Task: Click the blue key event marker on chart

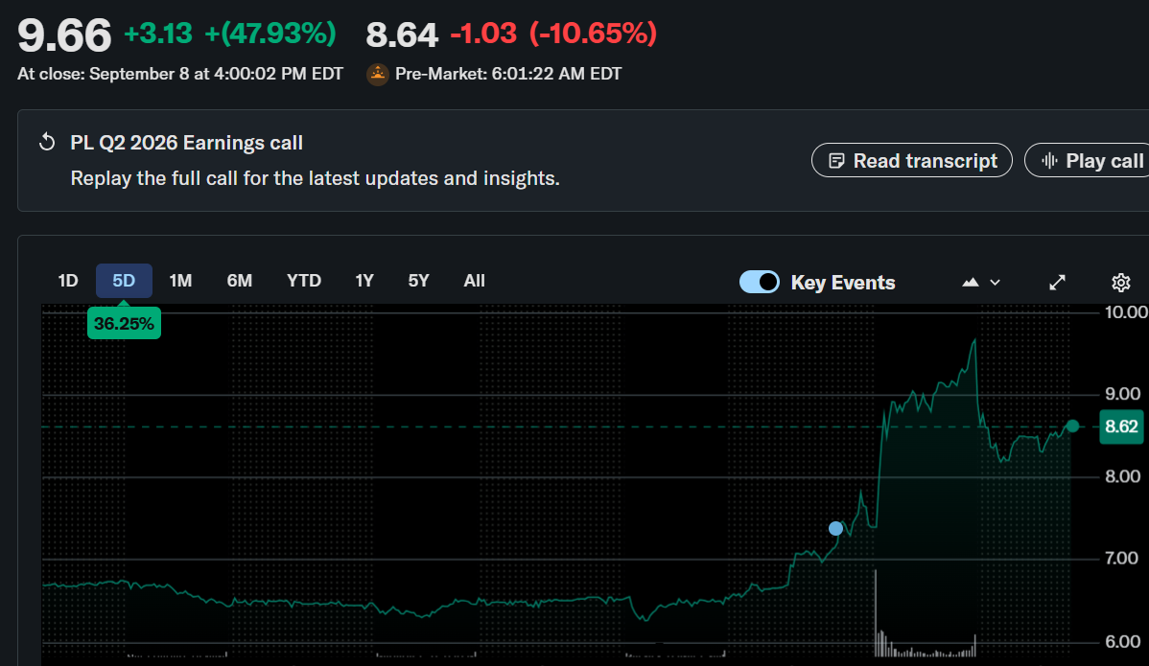Action: pos(835,528)
